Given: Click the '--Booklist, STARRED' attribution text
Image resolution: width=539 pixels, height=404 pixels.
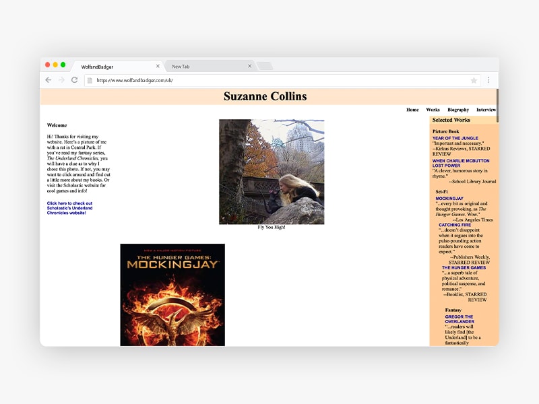Looking at the screenshot, I should pyautogui.click(x=465, y=294).
